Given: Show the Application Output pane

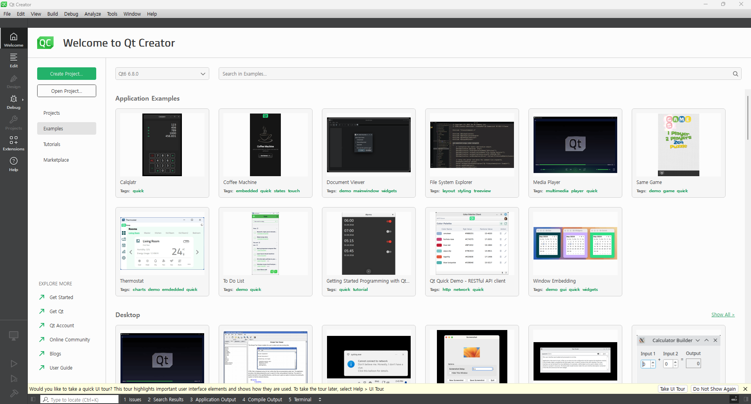Looking at the screenshot, I should coord(213,399).
